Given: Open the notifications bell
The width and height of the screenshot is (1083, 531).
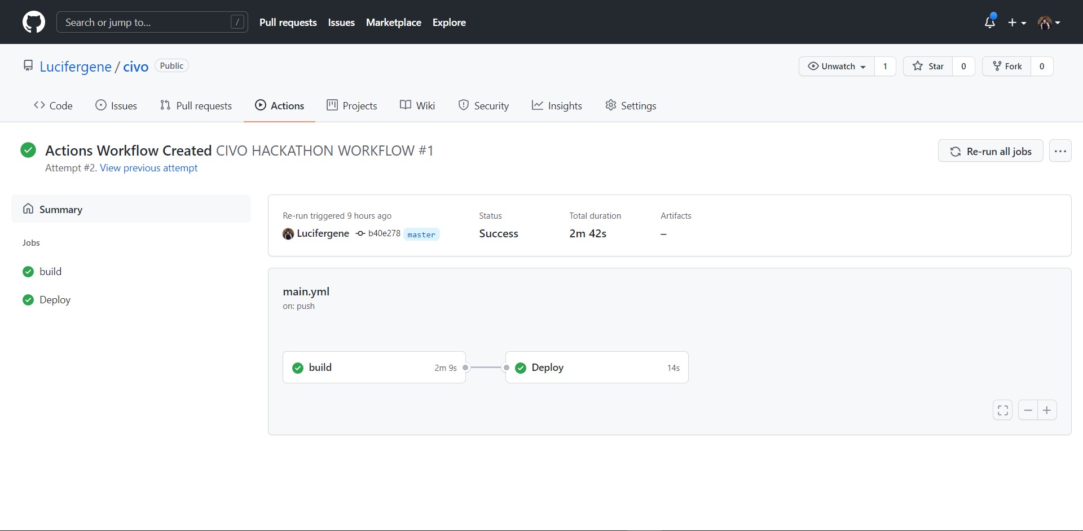Looking at the screenshot, I should pos(989,22).
